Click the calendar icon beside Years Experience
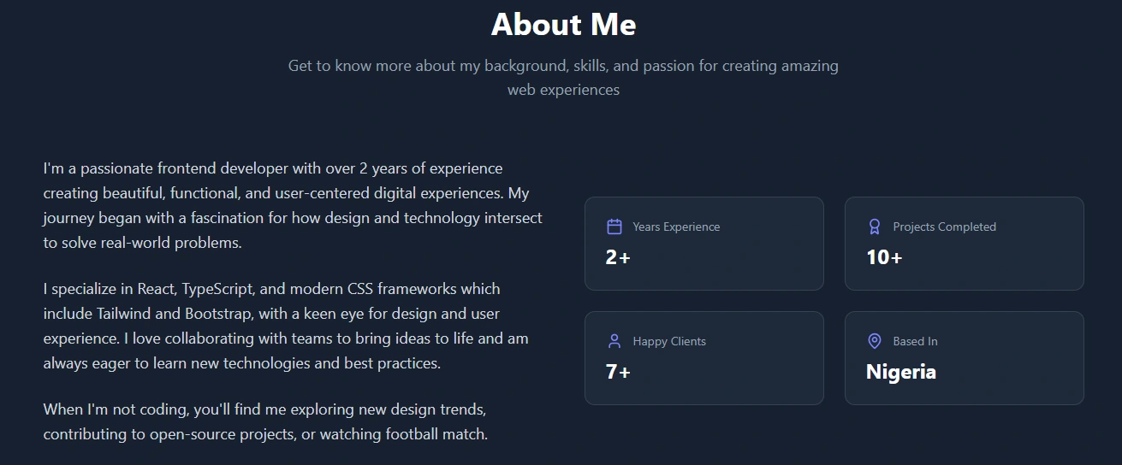Viewport: 1122px width, 465px height. pyautogui.click(x=614, y=227)
